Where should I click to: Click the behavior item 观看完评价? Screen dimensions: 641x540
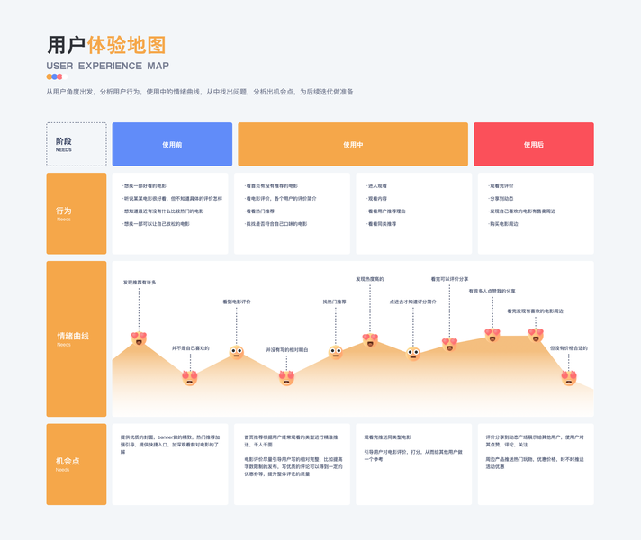point(501,186)
